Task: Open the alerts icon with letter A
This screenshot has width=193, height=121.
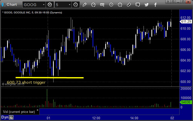Action: [x=120, y=5]
